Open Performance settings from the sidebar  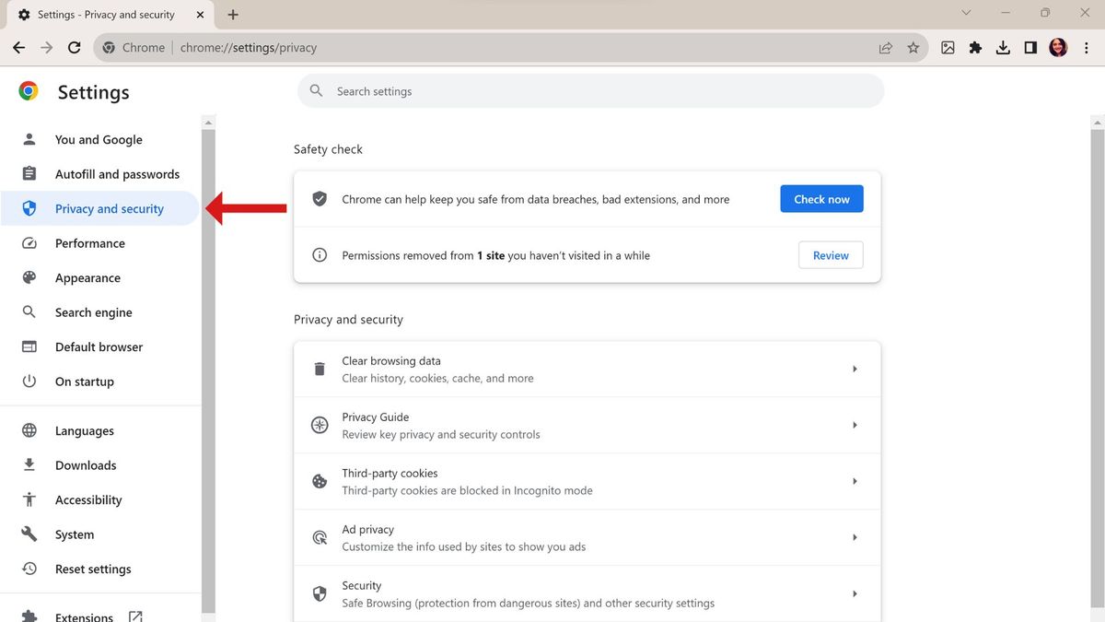89,242
